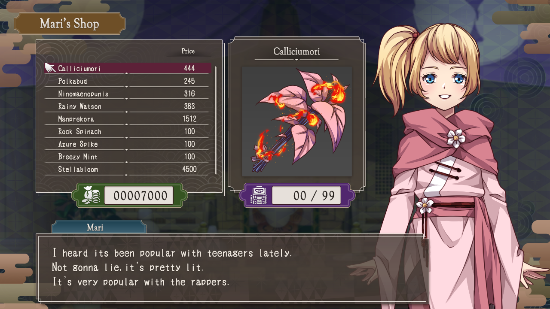The width and height of the screenshot is (550, 309).
Task: Click the 00 / 99 inventory counter
Action: click(x=306, y=196)
